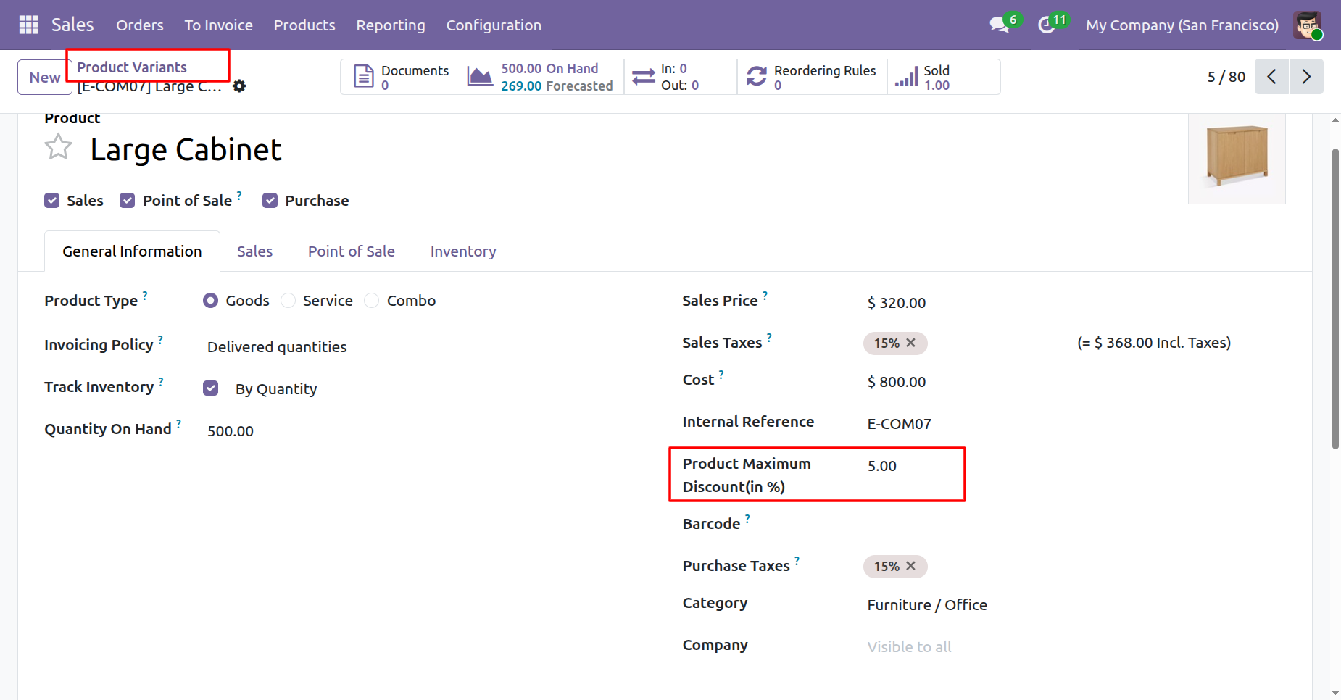Expand the Reporting menu
Image resolution: width=1341 pixels, height=700 pixels.
pyautogui.click(x=390, y=25)
